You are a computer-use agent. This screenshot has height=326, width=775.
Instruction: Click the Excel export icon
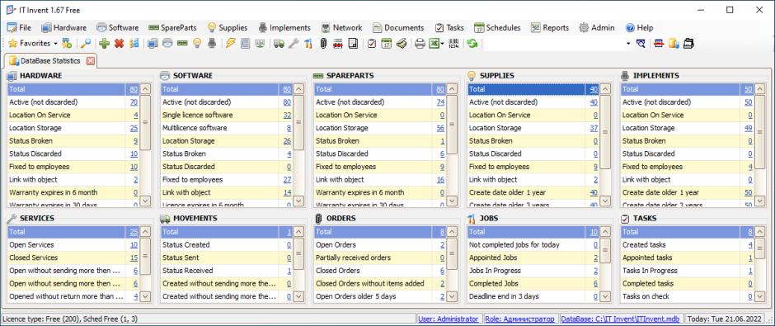point(434,44)
